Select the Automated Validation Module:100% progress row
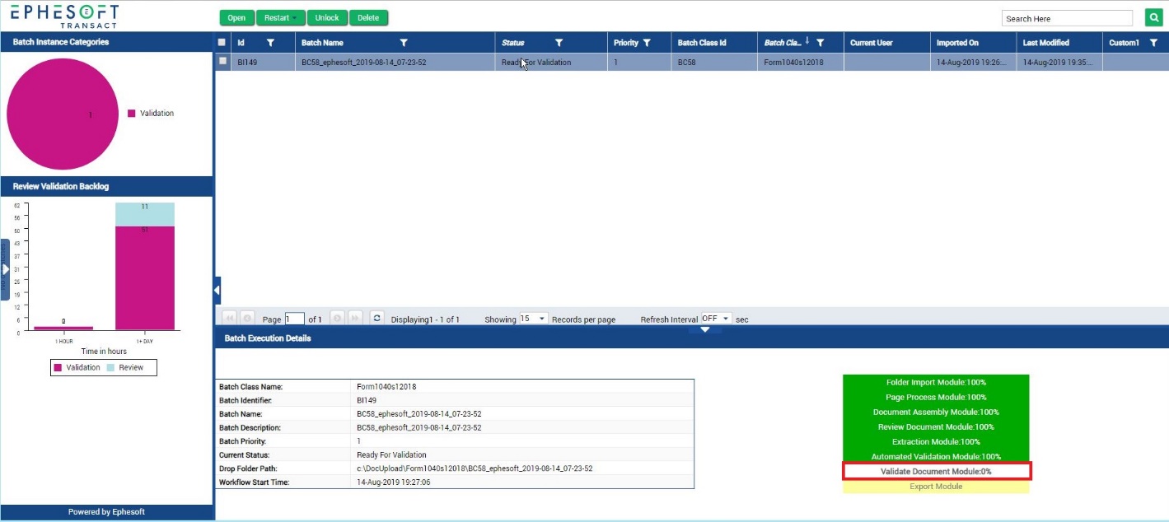Image resolution: width=1169 pixels, height=522 pixels. click(936, 456)
